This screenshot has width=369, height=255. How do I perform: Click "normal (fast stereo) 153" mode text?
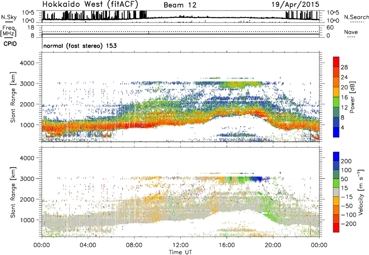80,46
